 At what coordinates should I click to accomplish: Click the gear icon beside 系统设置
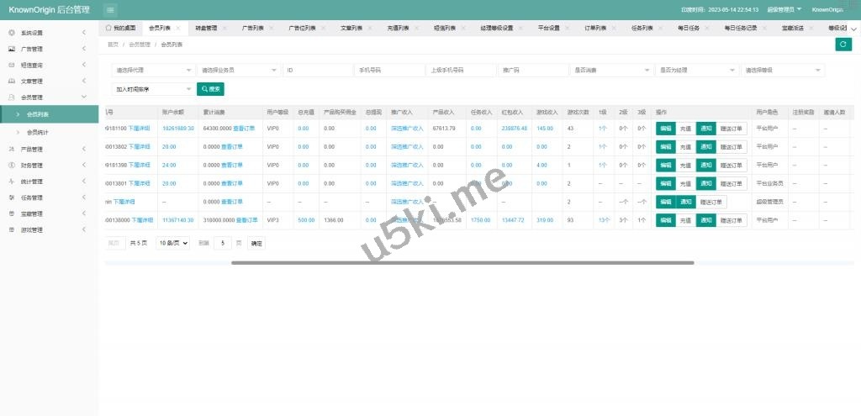pos(11,33)
